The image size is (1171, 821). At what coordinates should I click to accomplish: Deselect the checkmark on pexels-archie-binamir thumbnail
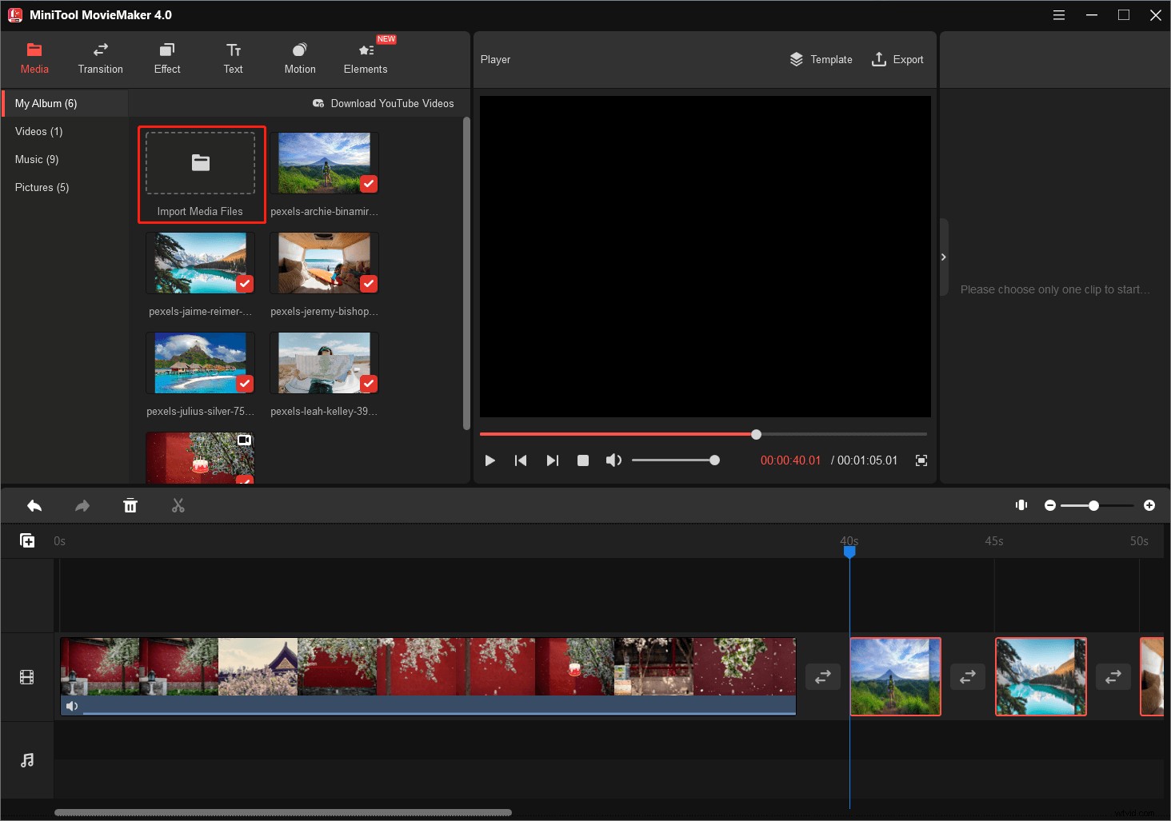(369, 183)
